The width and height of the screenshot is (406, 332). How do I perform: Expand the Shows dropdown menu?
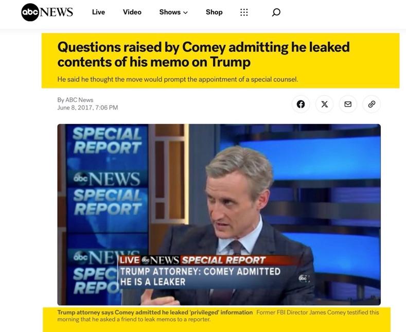173,12
